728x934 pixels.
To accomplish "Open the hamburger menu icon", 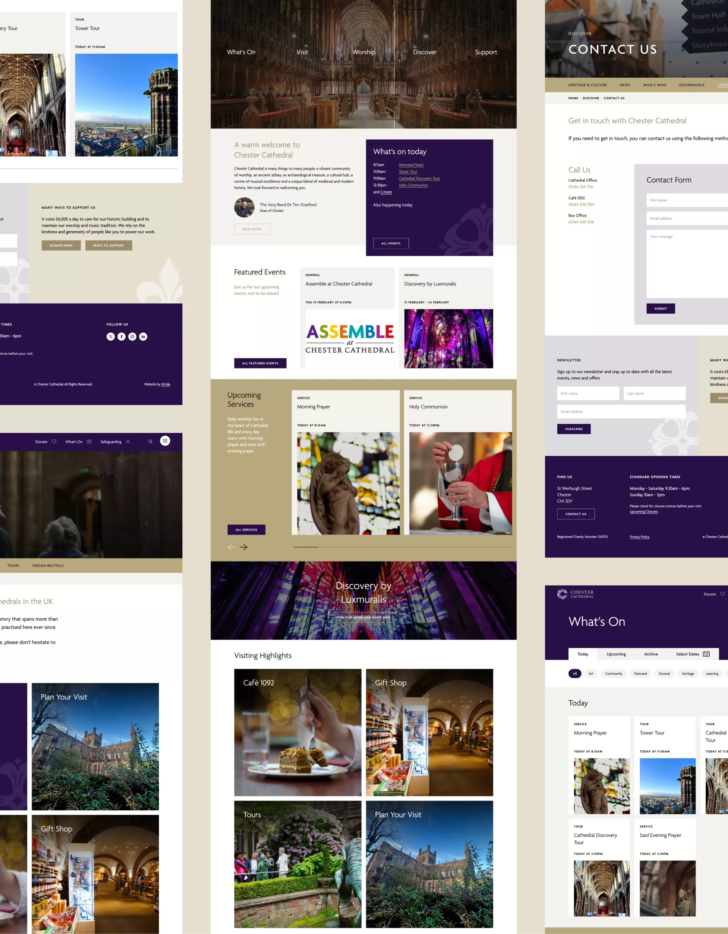I will coord(165,441).
